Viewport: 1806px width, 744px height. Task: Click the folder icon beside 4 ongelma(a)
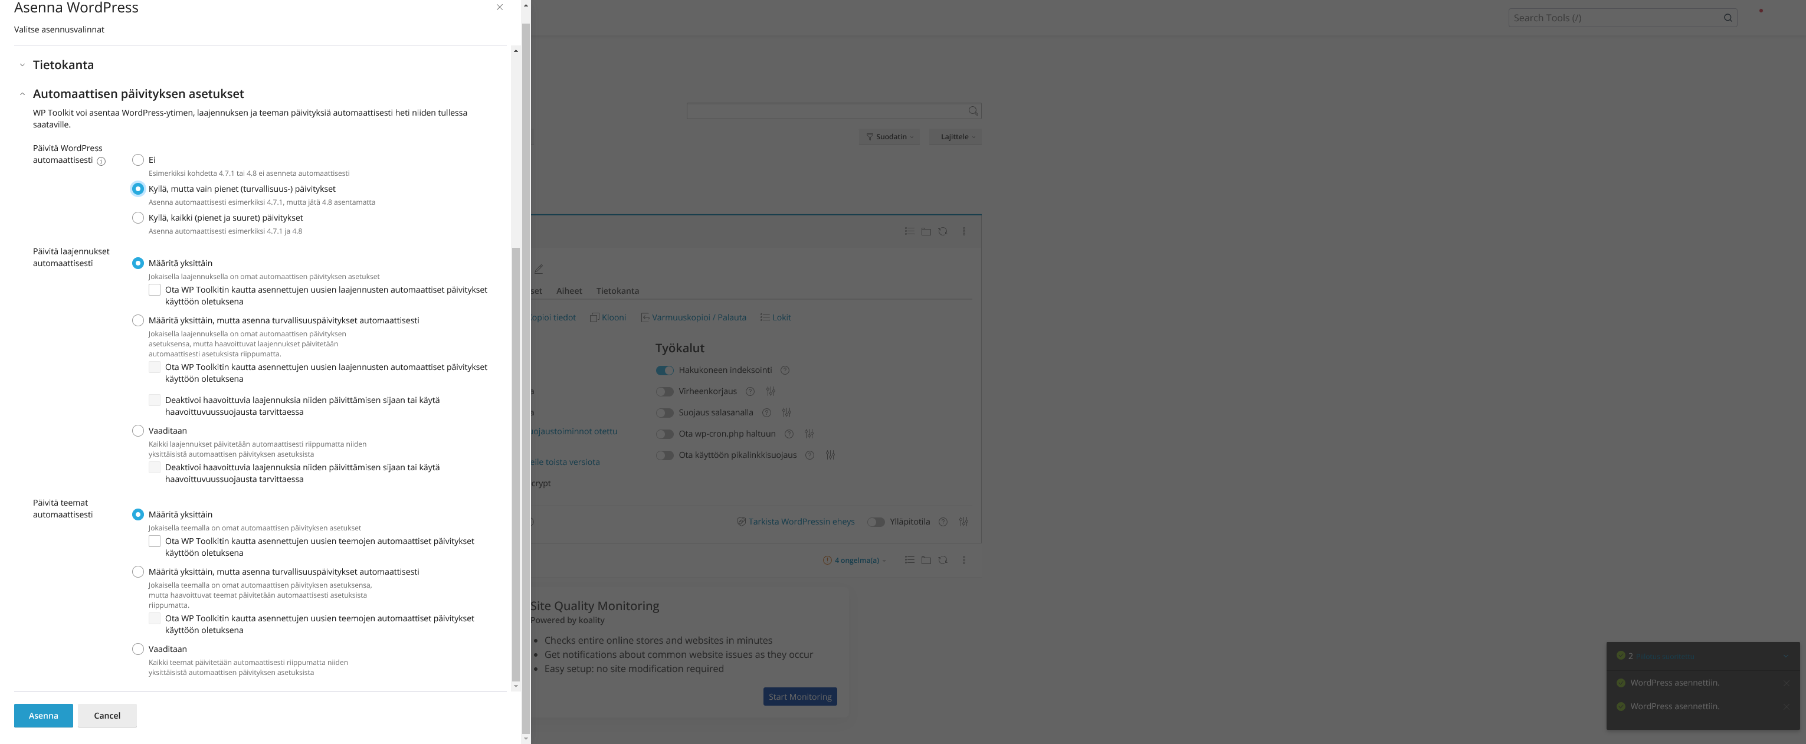pyautogui.click(x=926, y=561)
